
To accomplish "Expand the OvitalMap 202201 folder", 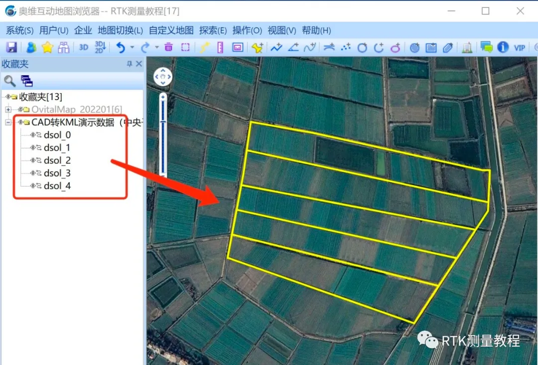I will pos(8,109).
